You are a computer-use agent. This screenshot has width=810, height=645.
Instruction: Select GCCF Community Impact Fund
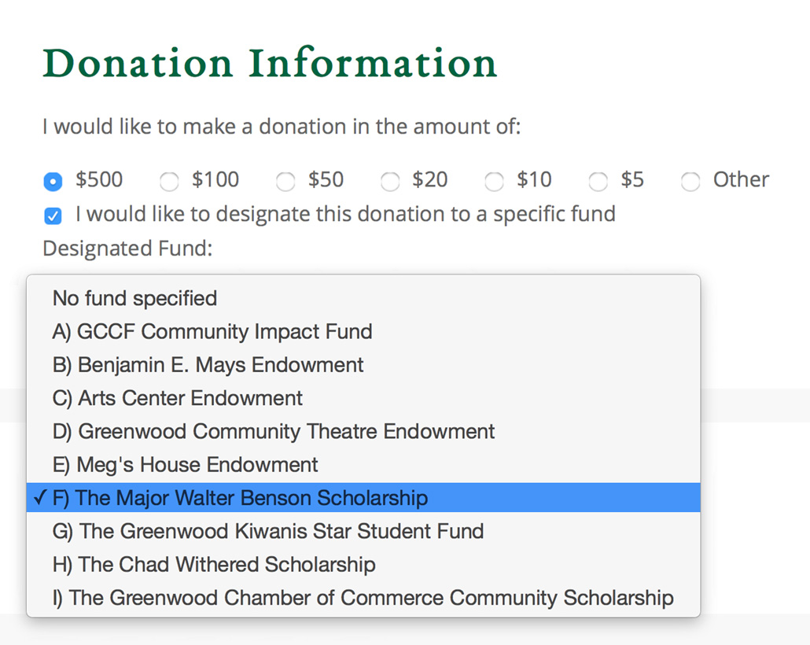[363, 331]
